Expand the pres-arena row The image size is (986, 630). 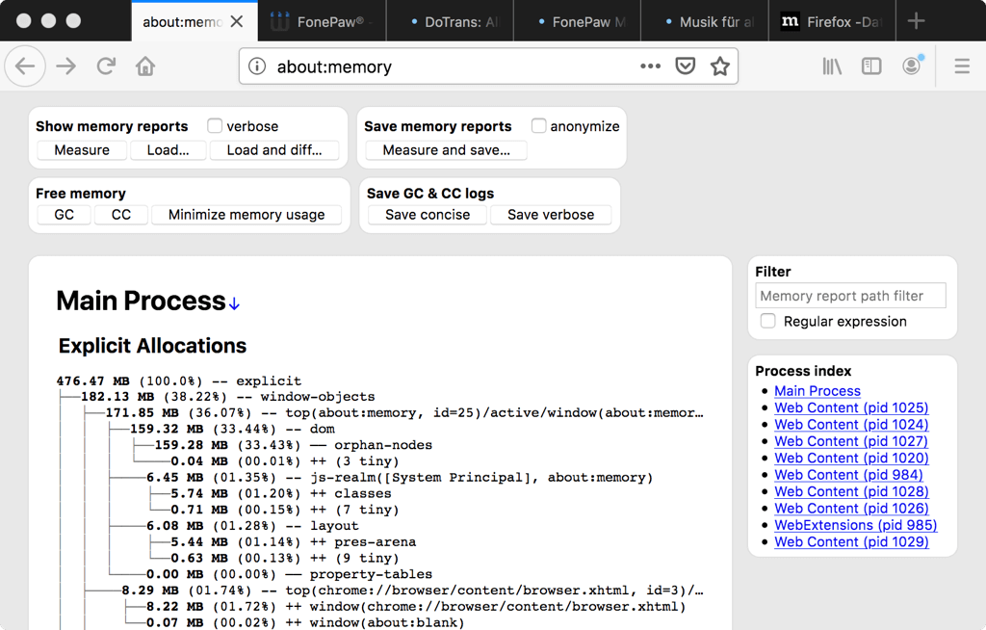(293, 542)
